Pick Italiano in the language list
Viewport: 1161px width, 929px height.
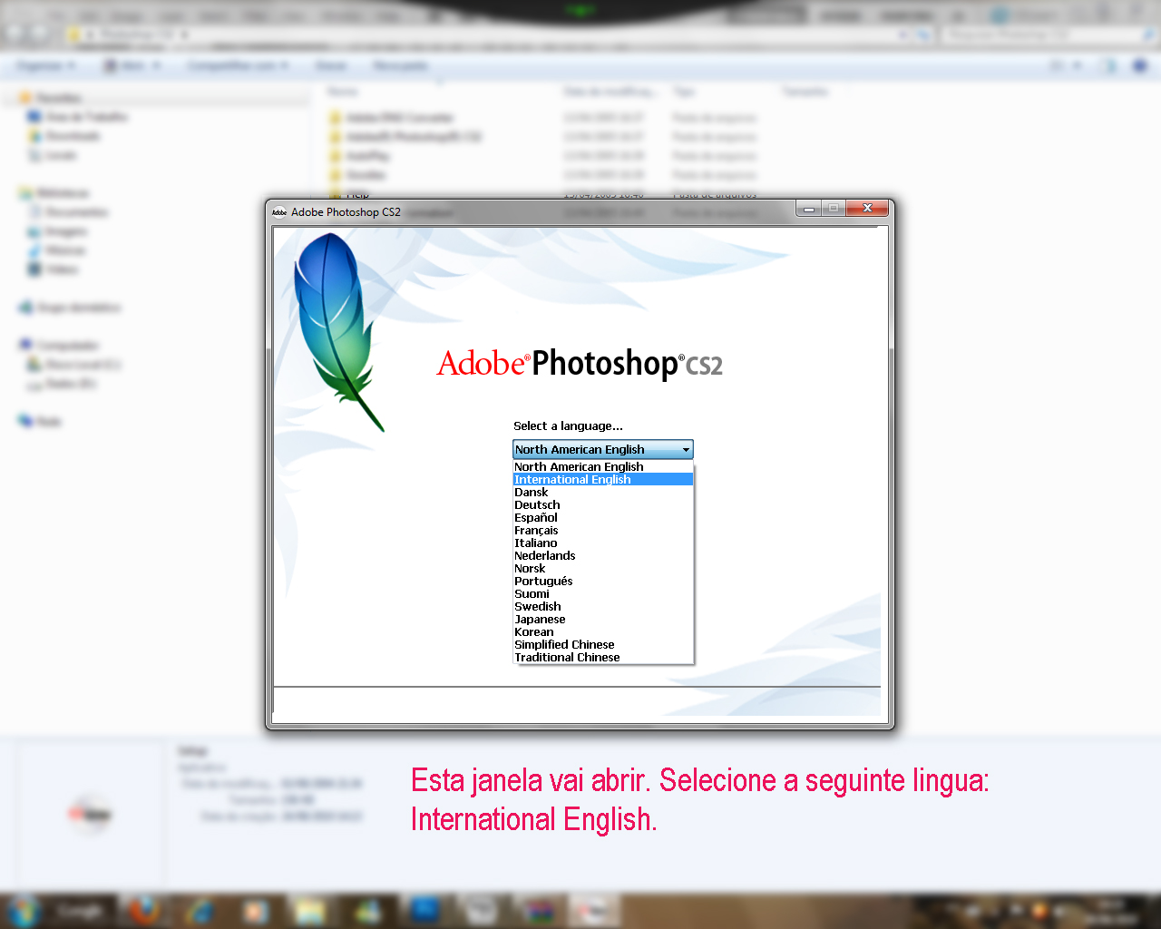(603, 543)
